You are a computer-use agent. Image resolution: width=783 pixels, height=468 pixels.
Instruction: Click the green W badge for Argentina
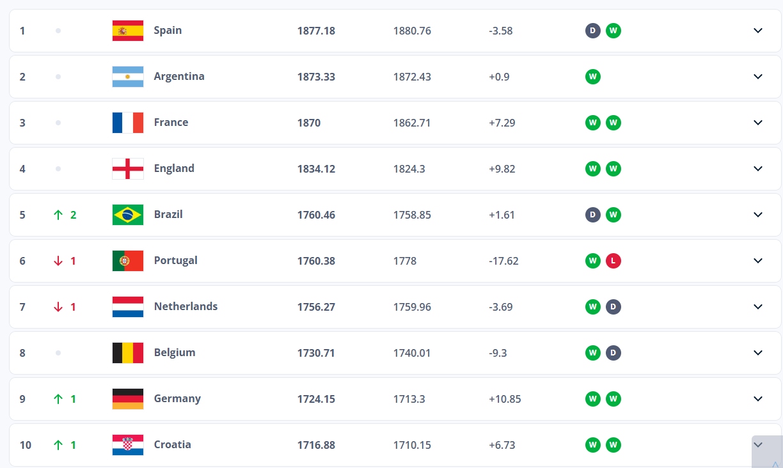(x=592, y=76)
